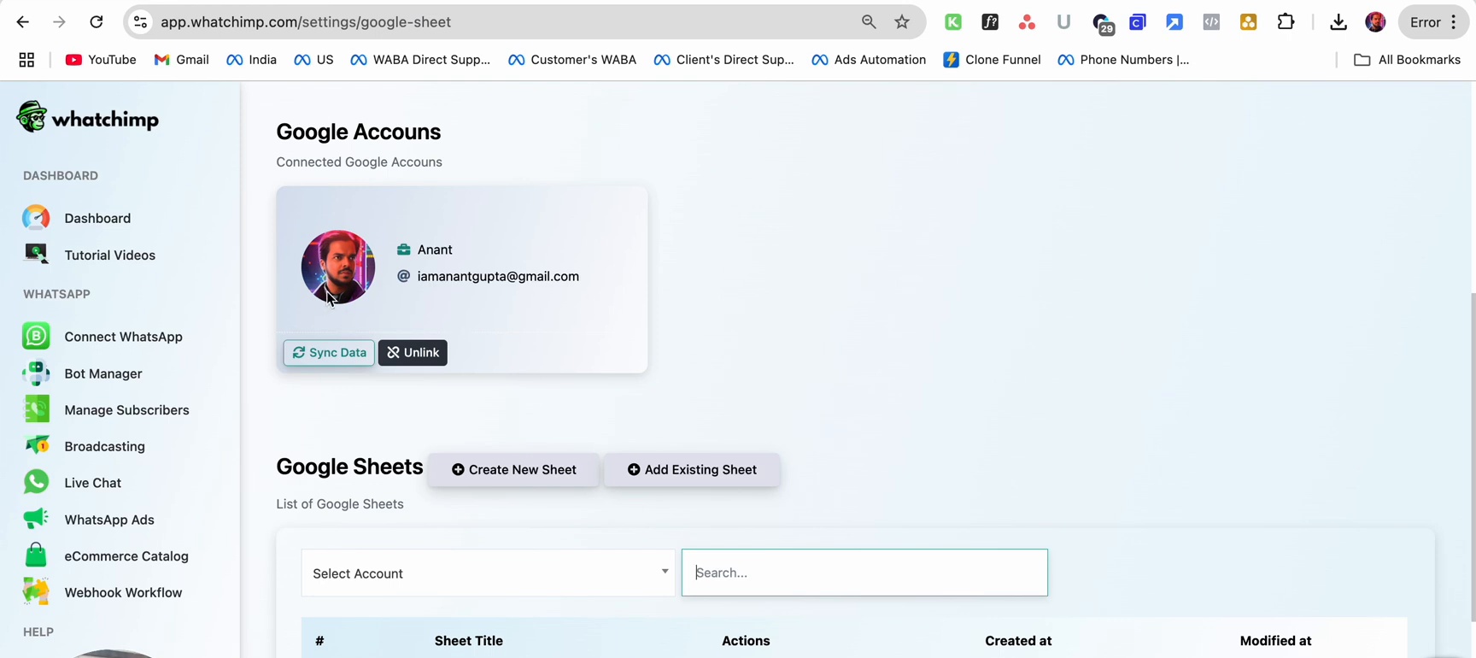Select the WhatsApp Ads icon

tap(36, 519)
